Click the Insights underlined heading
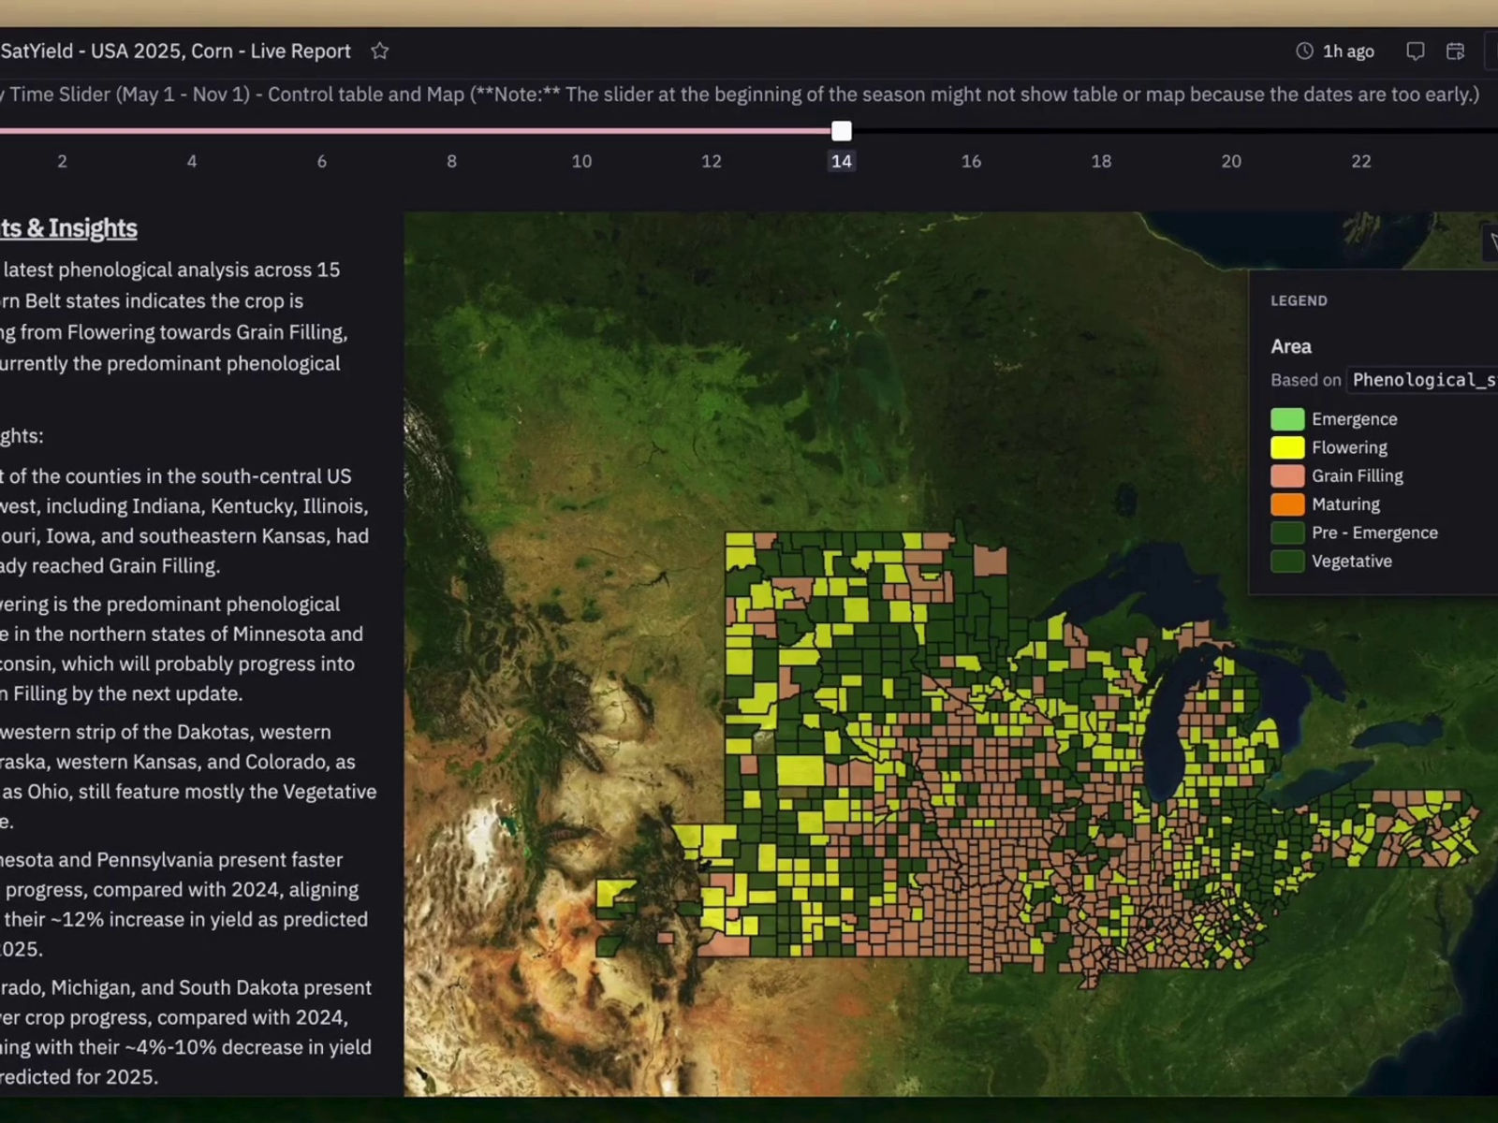Viewport: 1498px width, 1123px height. tap(68, 228)
